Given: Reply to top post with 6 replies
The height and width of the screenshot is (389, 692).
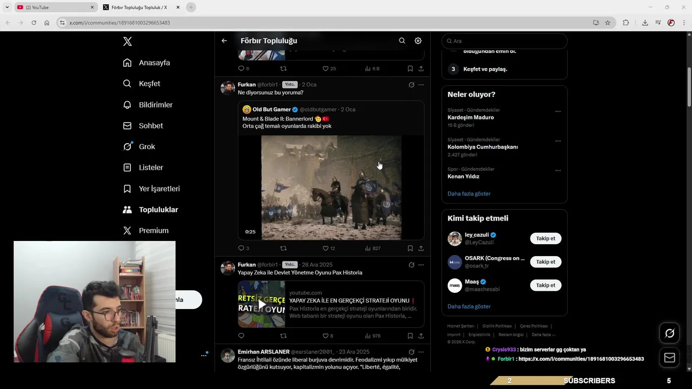Looking at the screenshot, I should pyautogui.click(x=241, y=69).
